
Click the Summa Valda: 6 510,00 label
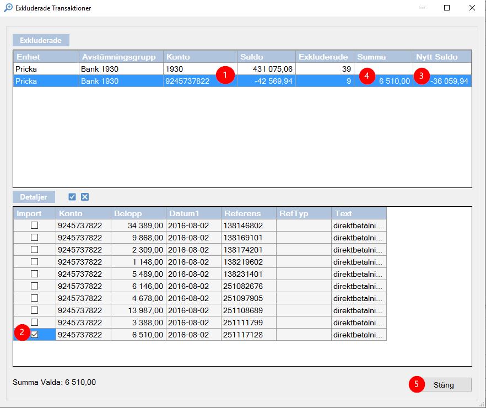(x=54, y=382)
